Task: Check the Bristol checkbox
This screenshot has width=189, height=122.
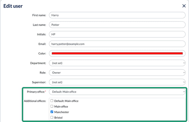Action: click(52, 117)
